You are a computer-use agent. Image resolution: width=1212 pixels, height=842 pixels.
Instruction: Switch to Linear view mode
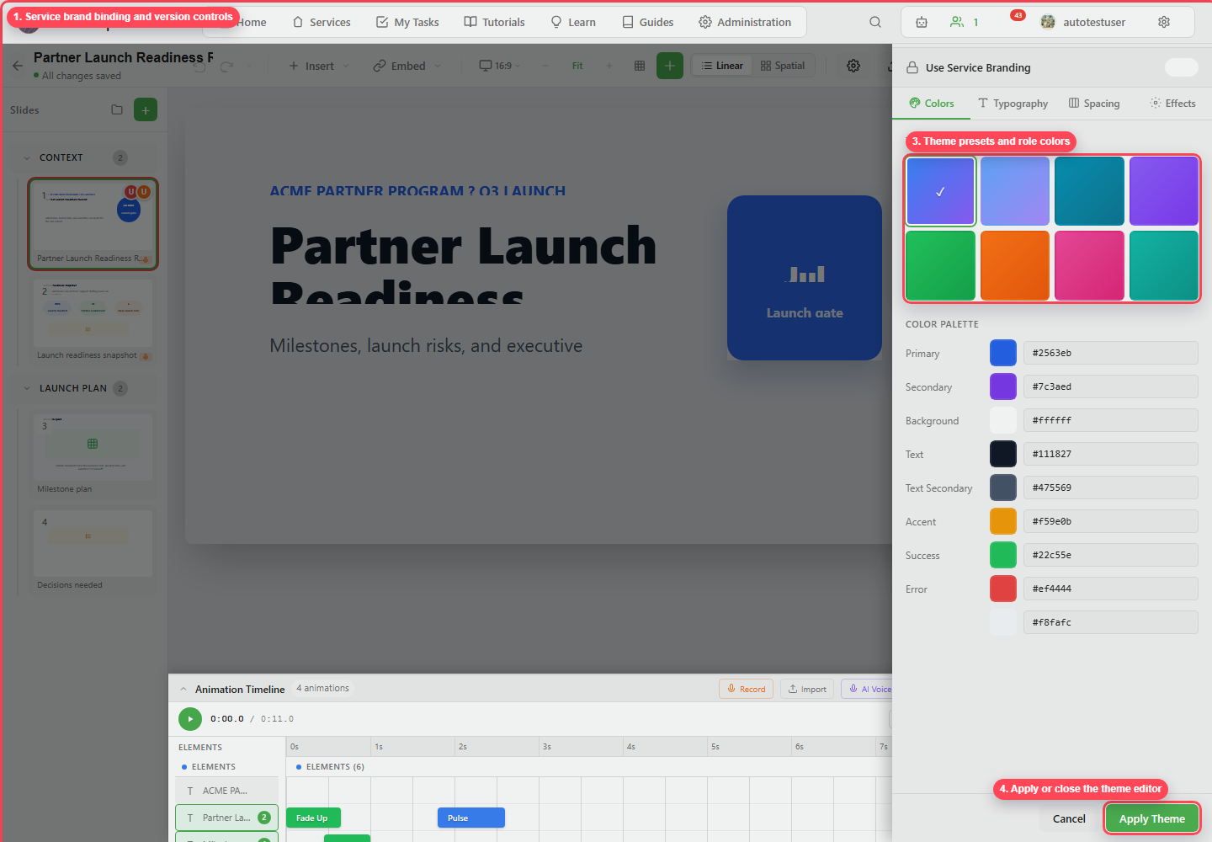tap(723, 66)
